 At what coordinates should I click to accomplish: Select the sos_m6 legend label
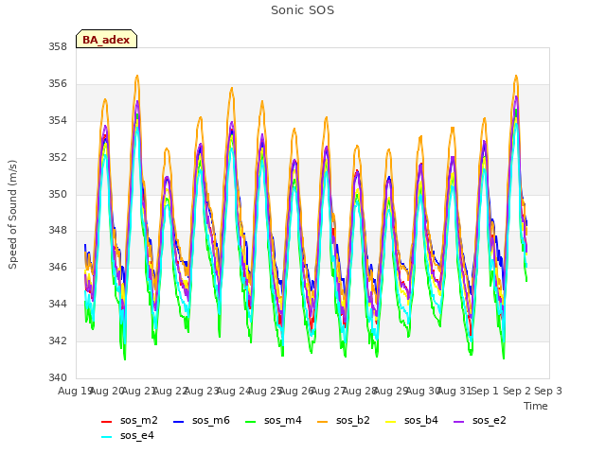(211, 420)
